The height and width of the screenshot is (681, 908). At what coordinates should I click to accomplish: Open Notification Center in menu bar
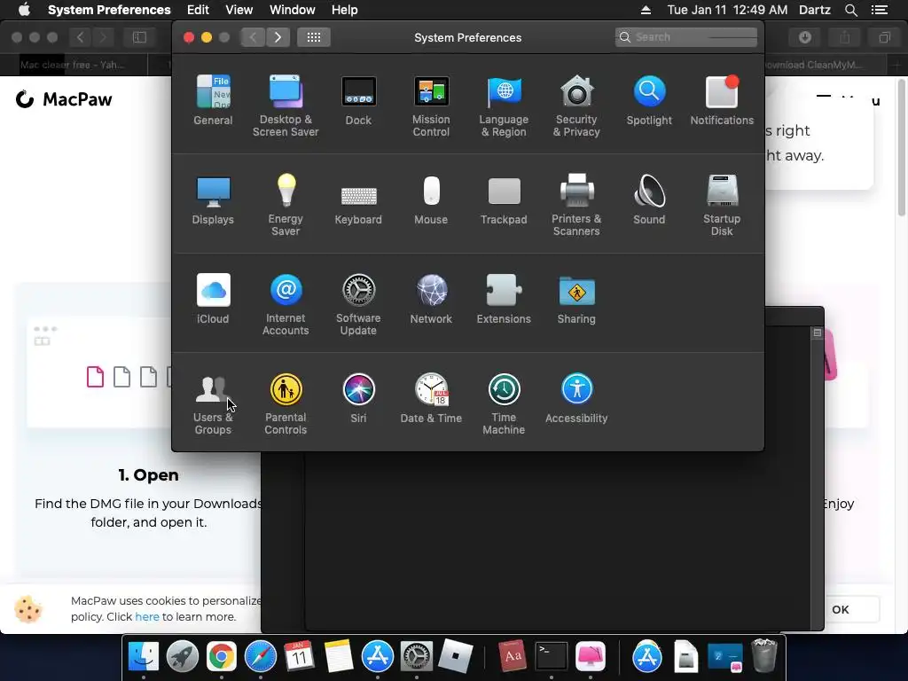point(880,10)
